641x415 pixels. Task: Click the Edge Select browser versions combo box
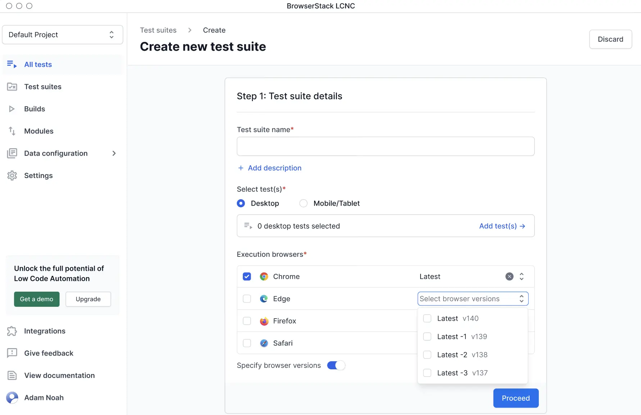pos(473,299)
